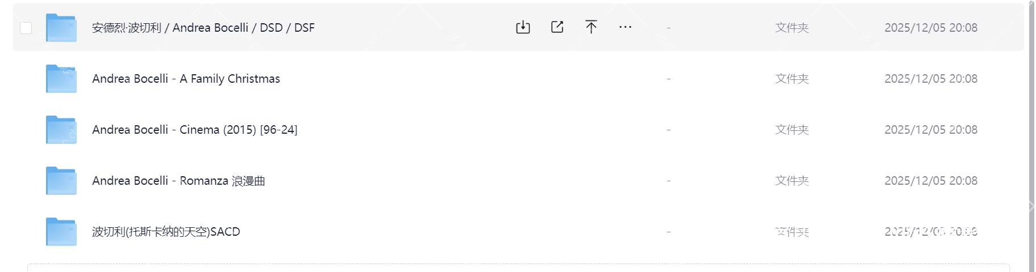This screenshot has width=1036, height=272.
Task: Open the Andrea Bocelli - Cinema (2015) folder name
Action: tap(194, 130)
